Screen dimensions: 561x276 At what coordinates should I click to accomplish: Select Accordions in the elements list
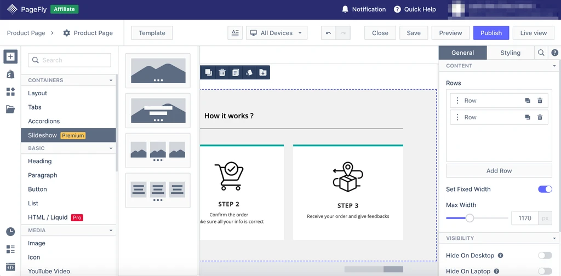click(x=44, y=121)
